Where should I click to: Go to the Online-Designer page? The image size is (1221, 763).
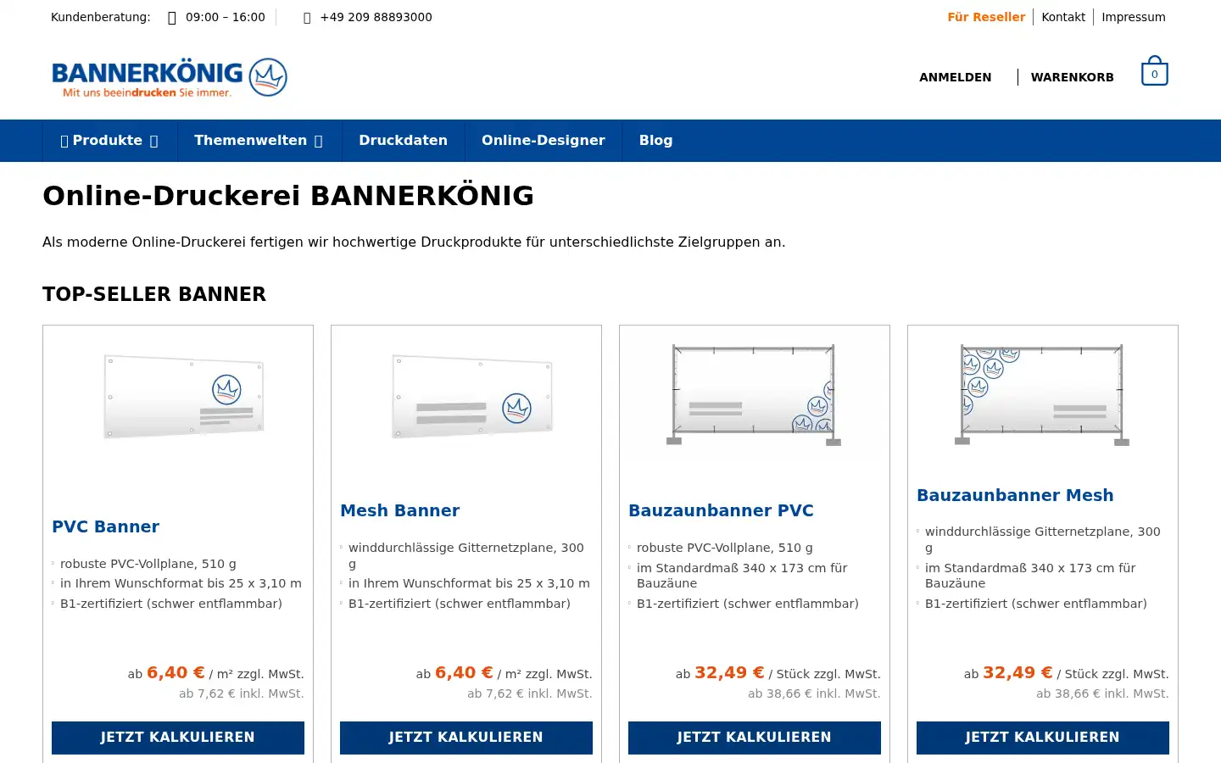click(544, 141)
